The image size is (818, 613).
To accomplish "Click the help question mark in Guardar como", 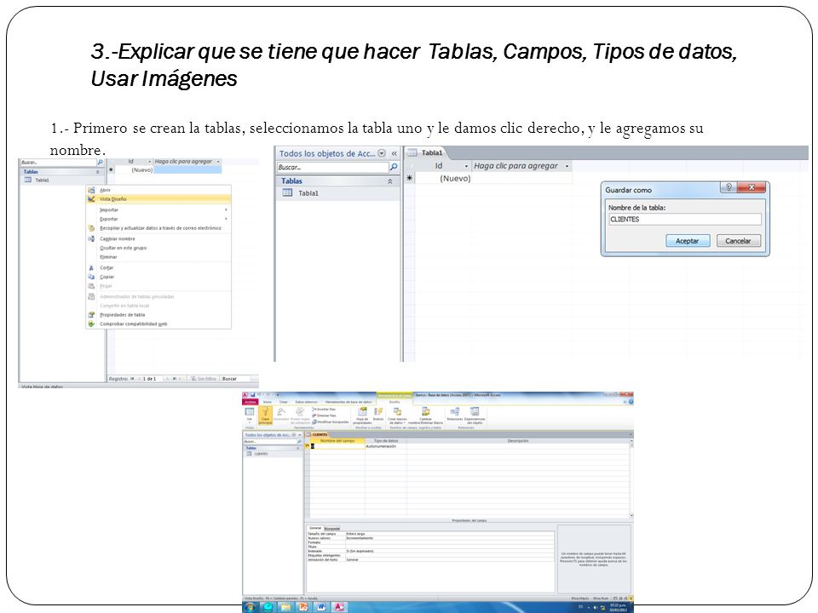I will click(729, 187).
